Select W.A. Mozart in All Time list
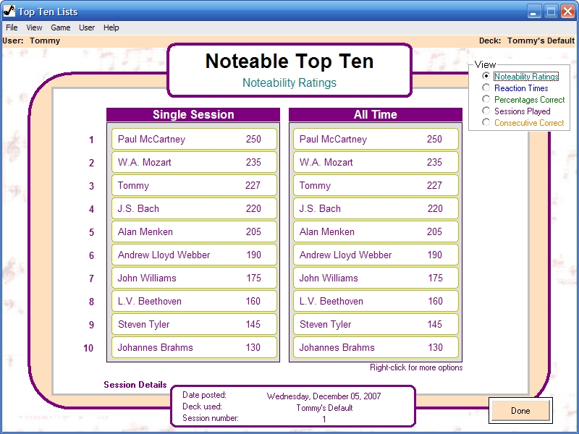Image resolution: width=579 pixels, height=434 pixels. tap(376, 162)
